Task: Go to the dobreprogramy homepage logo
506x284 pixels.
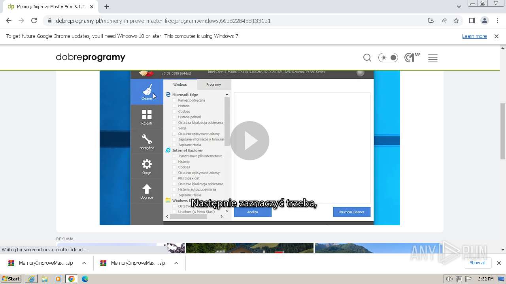Action: [x=91, y=57]
